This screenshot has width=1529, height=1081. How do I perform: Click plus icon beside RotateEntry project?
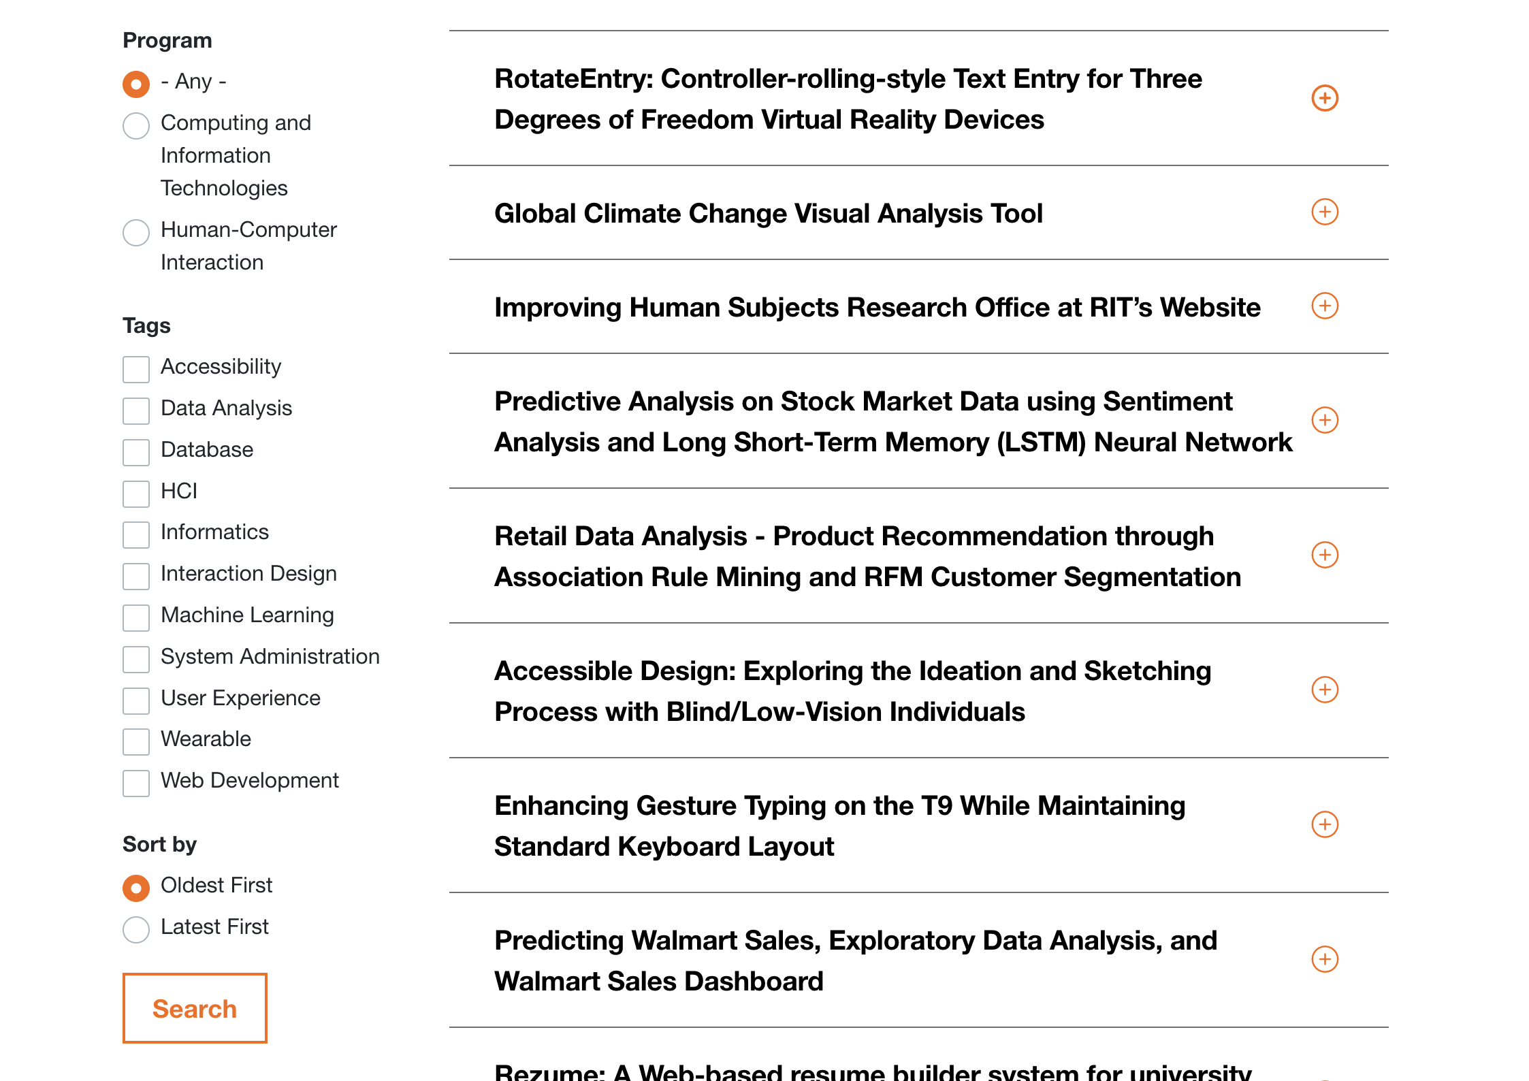(1324, 99)
